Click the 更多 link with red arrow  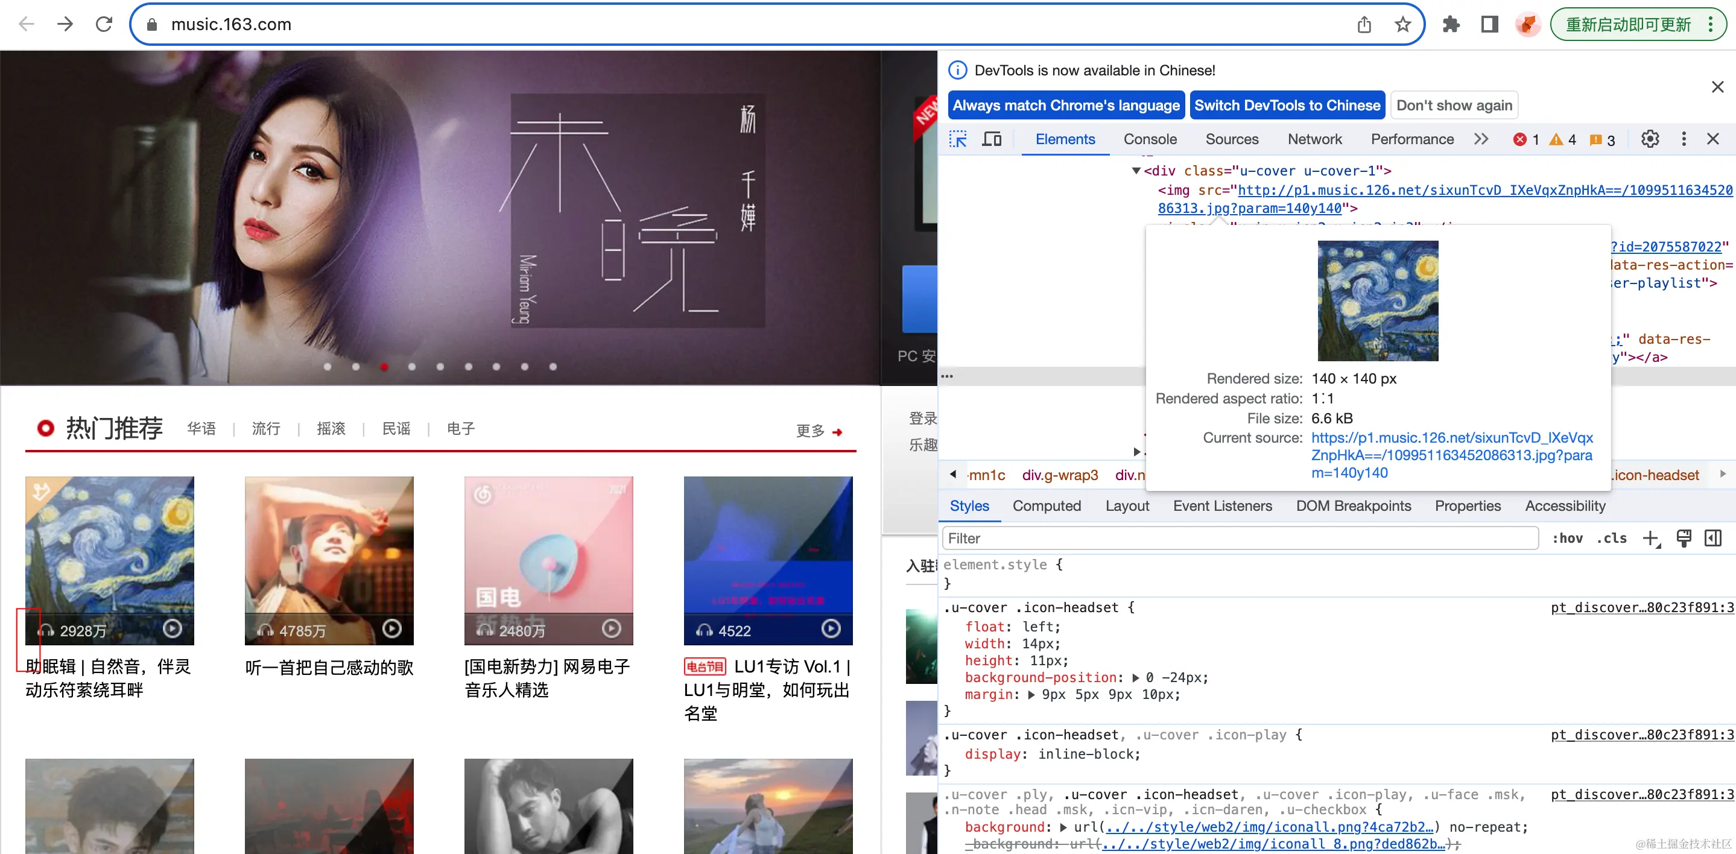[819, 431]
